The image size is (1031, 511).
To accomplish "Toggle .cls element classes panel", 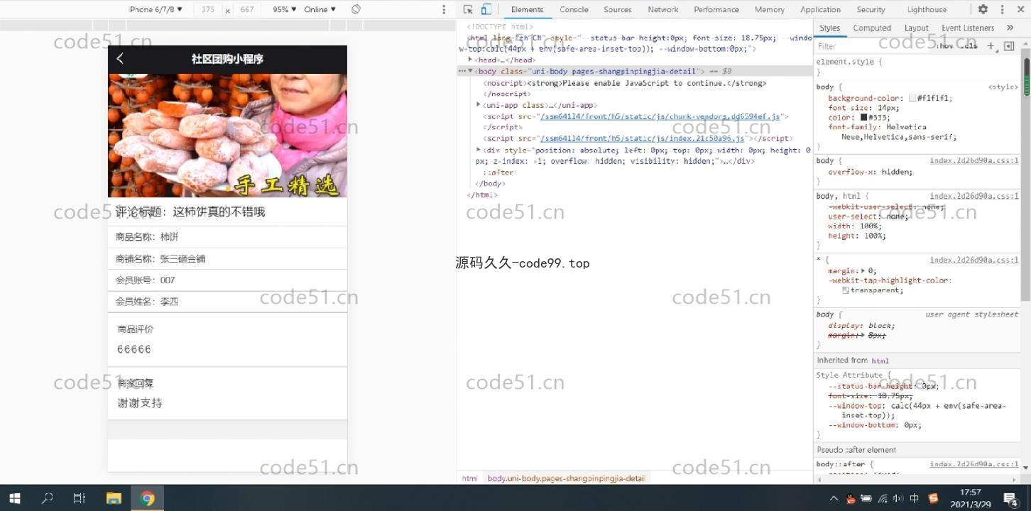I will click(x=970, y=46).
